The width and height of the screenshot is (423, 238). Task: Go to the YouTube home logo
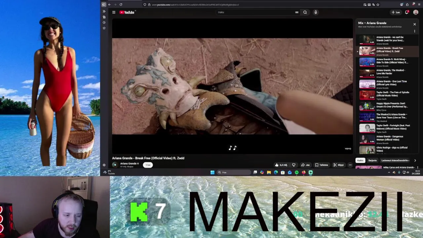tap(127, 12)
